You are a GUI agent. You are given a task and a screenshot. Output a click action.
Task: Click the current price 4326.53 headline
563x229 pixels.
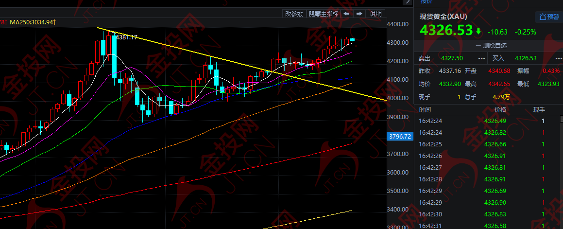coord(446,30)
